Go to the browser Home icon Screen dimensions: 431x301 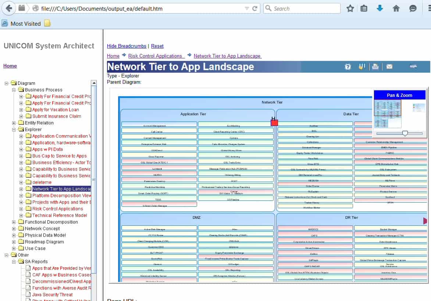396,8
